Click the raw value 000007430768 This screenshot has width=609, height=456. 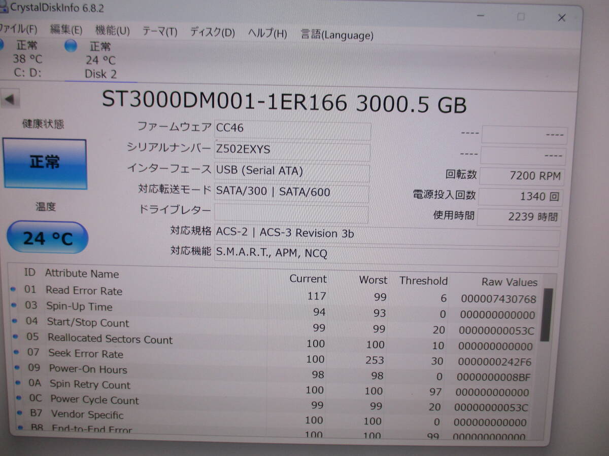tap(498, 299)
